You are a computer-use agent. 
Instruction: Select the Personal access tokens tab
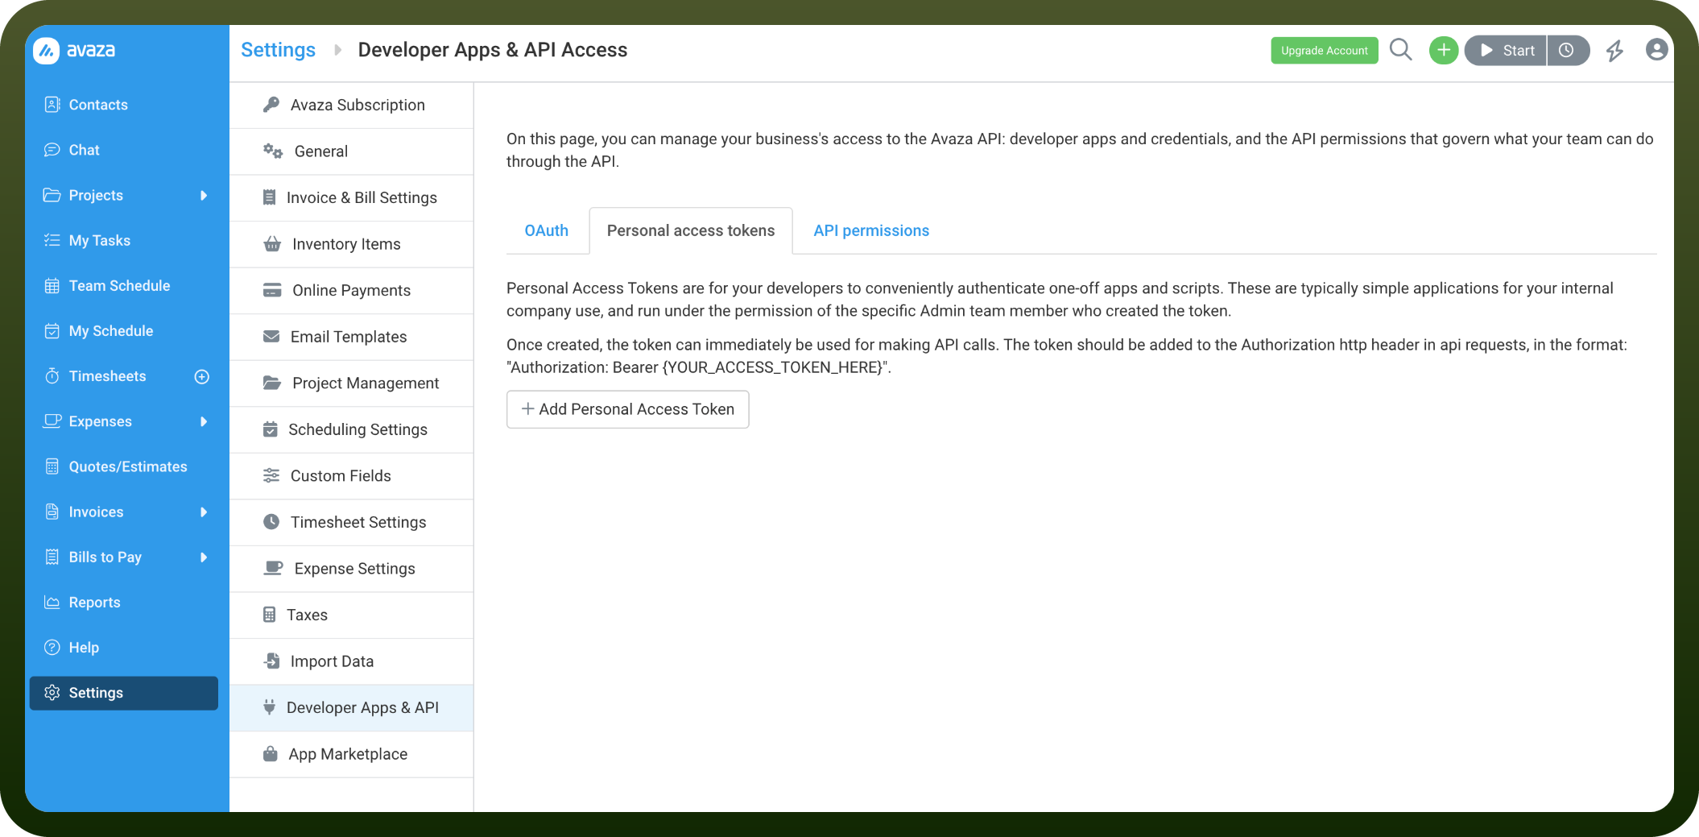click(691, 231)
